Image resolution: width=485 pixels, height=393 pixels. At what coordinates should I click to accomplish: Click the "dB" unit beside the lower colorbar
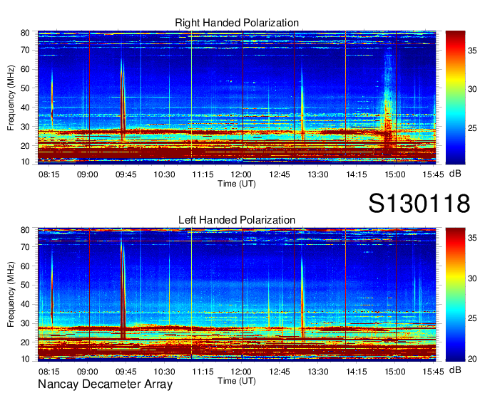(455, 370)
